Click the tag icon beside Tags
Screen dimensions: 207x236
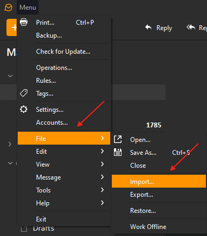point(24,93)
